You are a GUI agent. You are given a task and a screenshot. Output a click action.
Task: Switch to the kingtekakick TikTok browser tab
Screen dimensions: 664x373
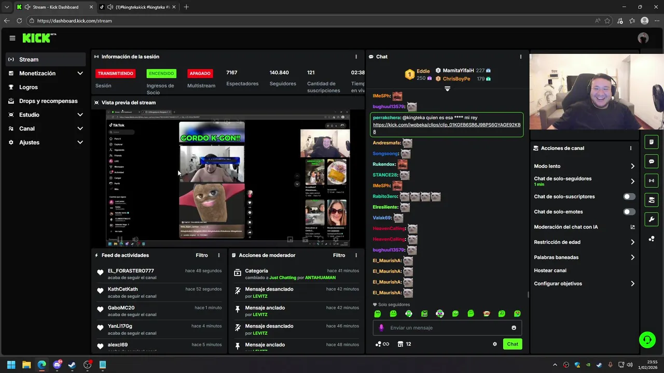tap(137, 7)
